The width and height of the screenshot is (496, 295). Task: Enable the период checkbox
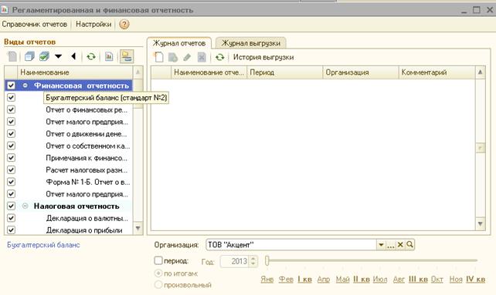[158, 260]
